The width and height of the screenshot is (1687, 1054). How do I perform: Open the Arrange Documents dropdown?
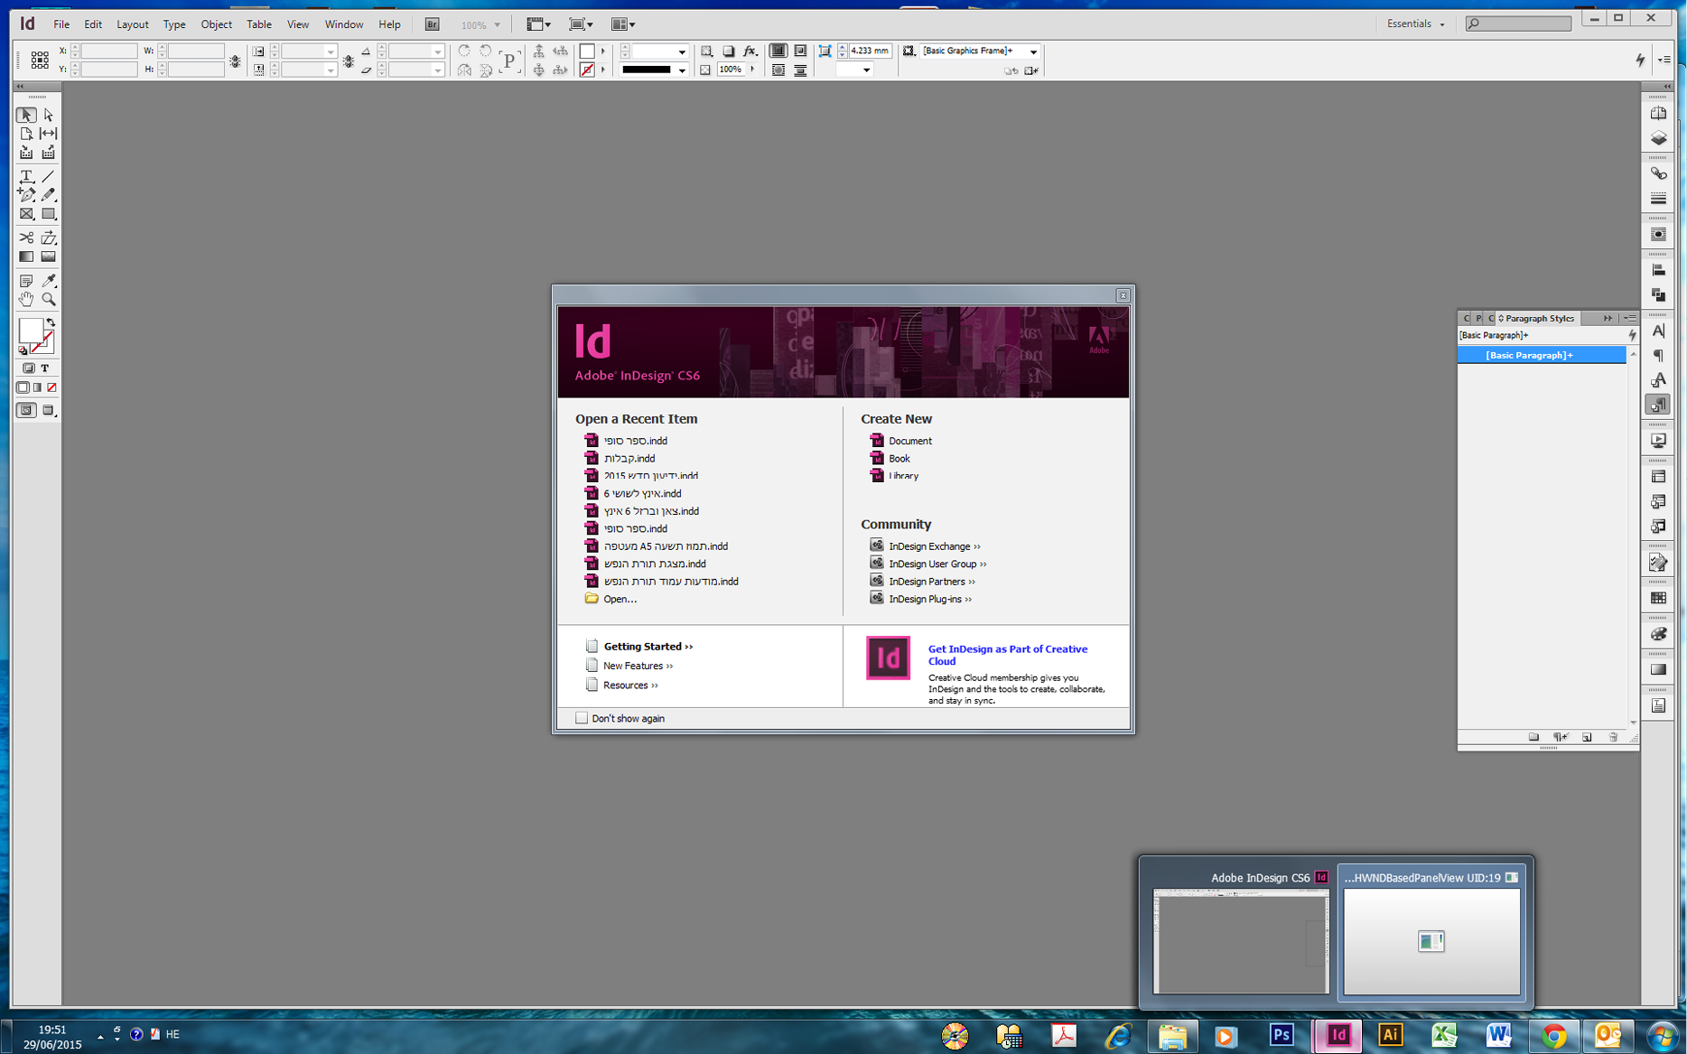[623, 24]
